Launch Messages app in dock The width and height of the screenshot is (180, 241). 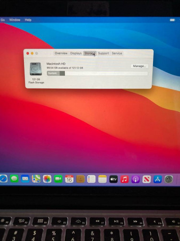tap(14, 179)
